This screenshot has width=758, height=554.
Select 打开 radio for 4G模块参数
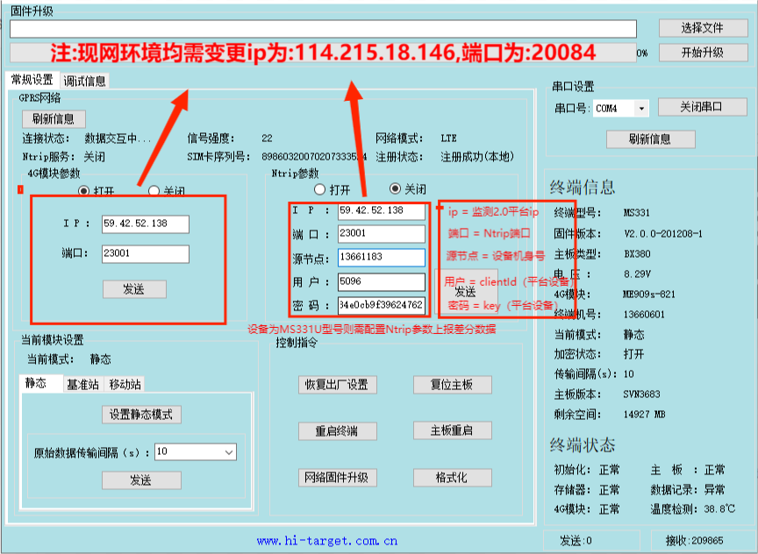click(84, 190)
